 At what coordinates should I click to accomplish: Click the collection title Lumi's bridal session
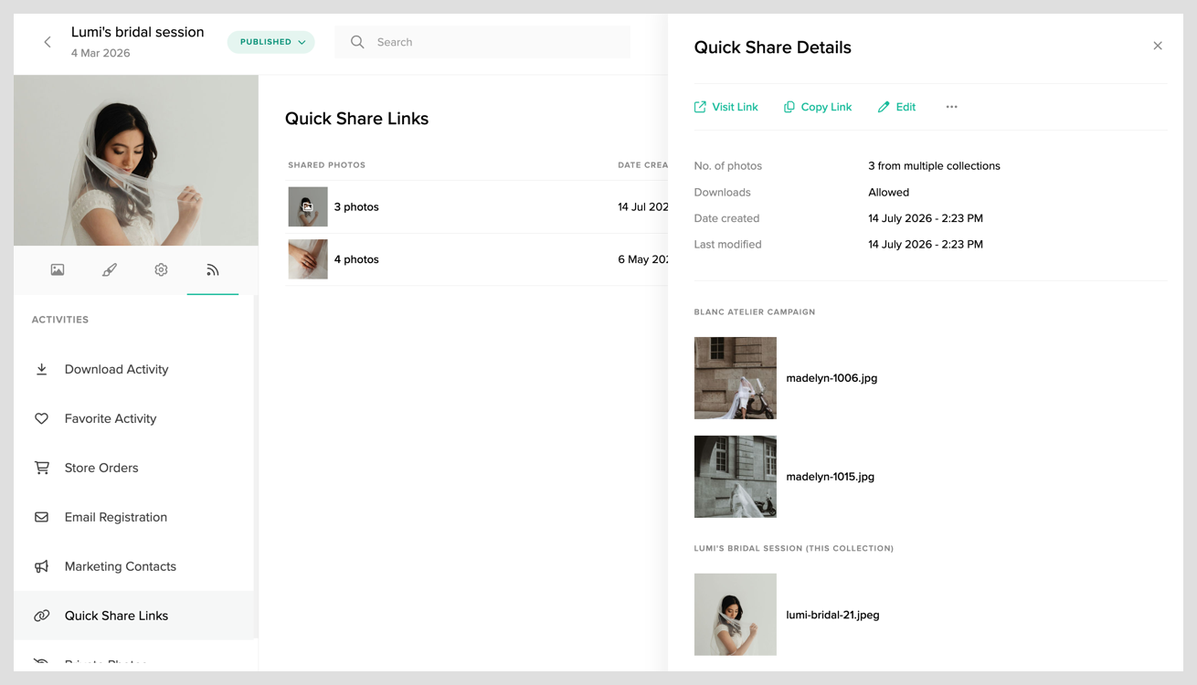138,32
